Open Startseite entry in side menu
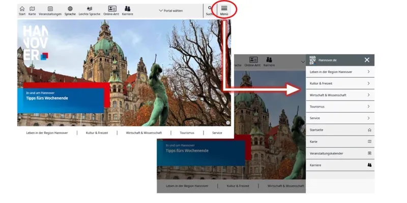The height and width of the screenshot is (203, 407). [x=340, y=130]
